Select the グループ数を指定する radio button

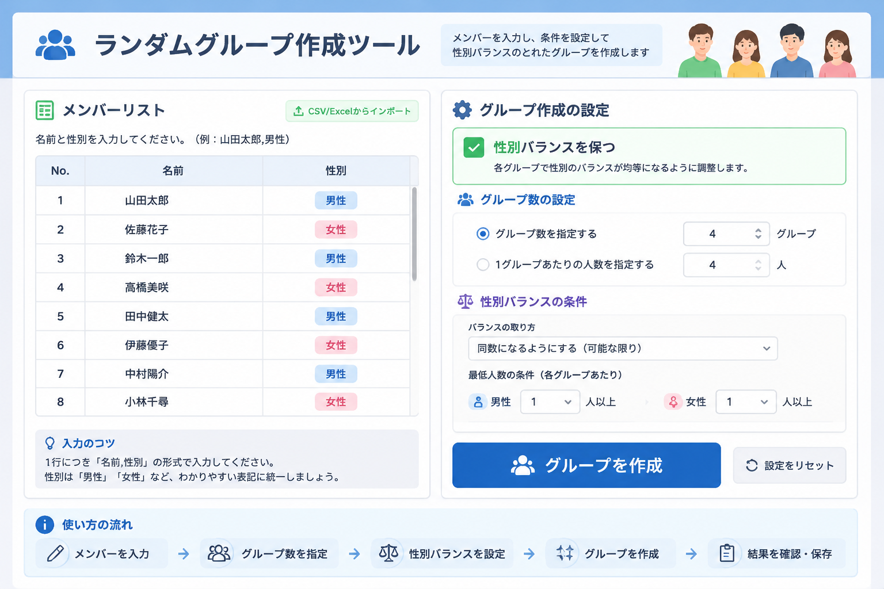tap(483, 234)
